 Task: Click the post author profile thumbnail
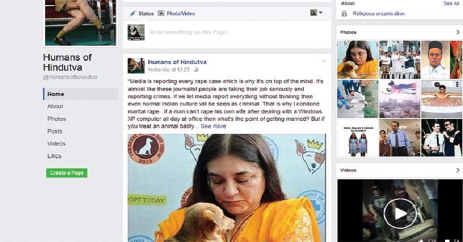coord(136,65)
